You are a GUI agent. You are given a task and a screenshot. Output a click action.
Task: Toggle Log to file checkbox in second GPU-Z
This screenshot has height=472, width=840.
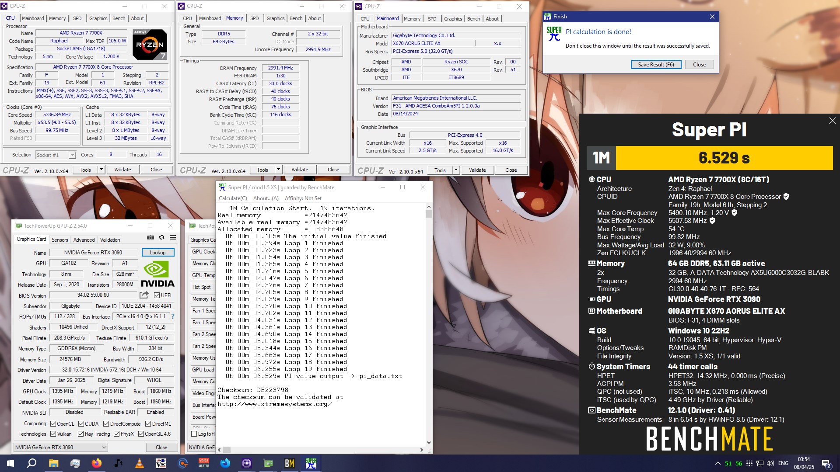pos(194,434)
